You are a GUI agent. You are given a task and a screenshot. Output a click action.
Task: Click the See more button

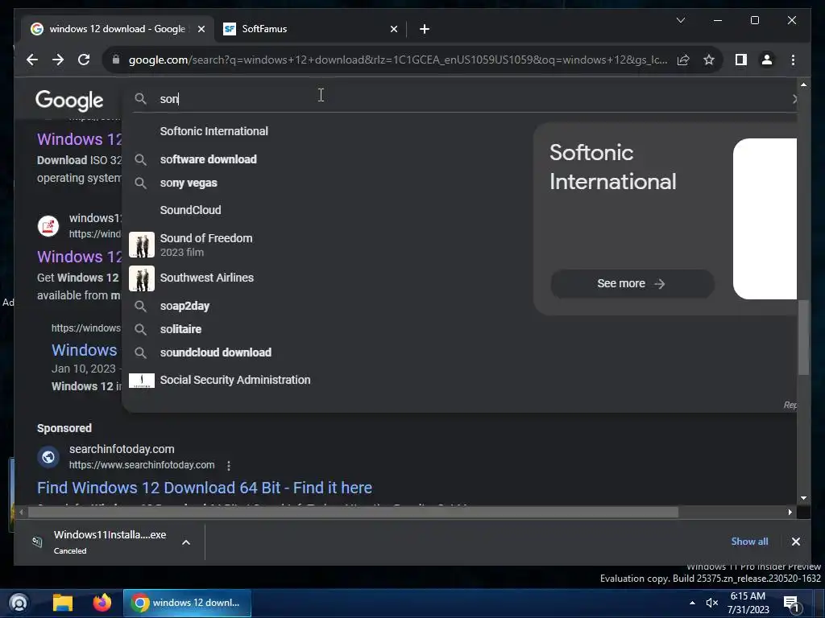point(632,284)
